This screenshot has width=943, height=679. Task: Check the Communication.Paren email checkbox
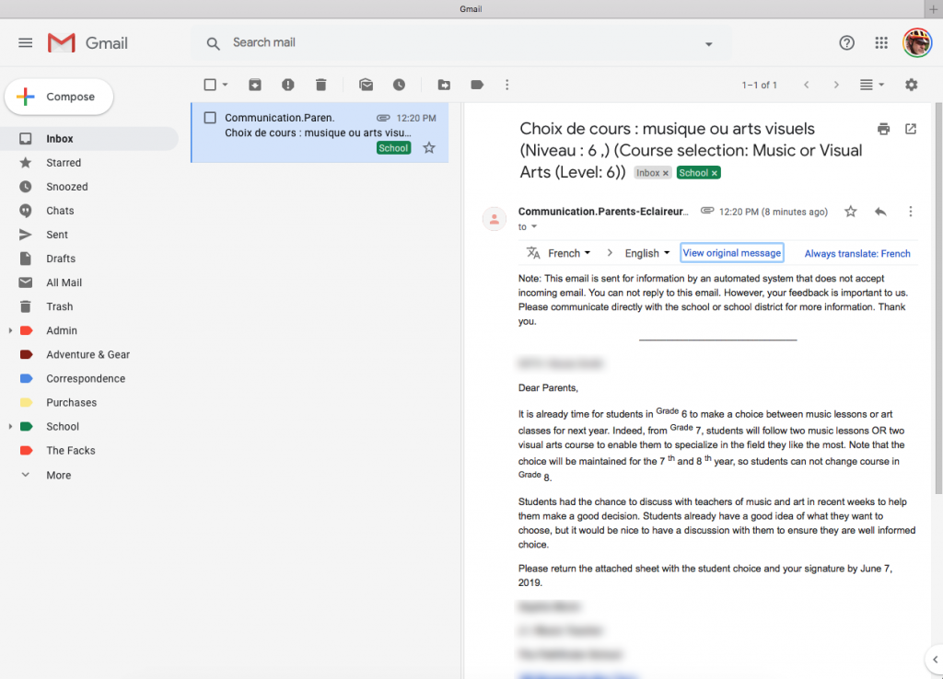tap(210, 118)
